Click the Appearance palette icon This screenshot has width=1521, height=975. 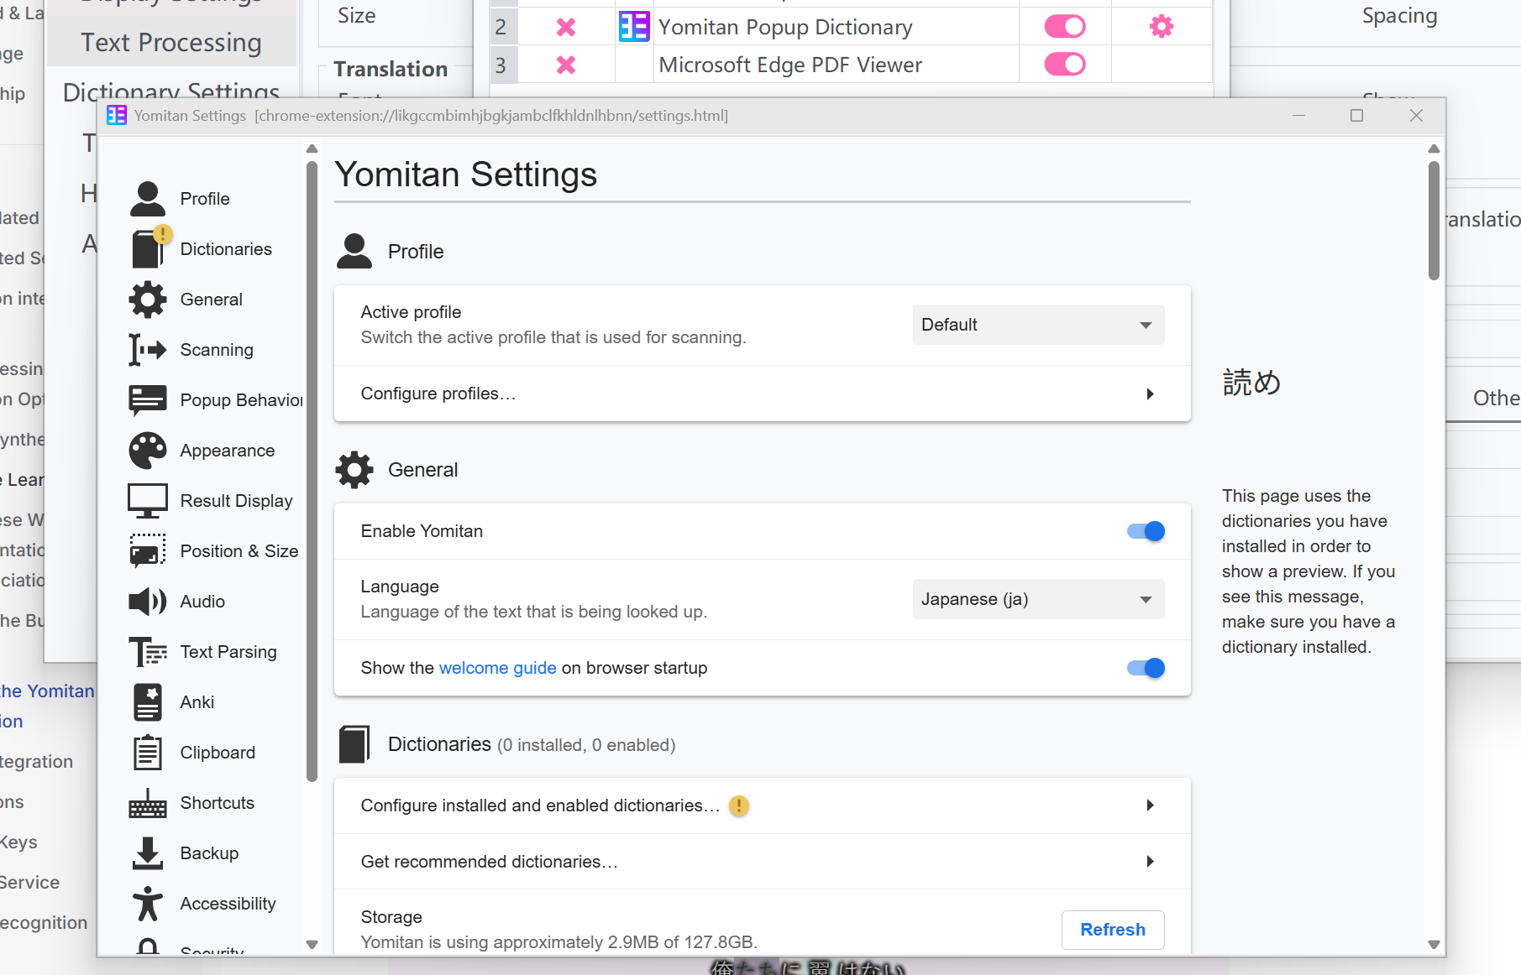coord(148,451)
